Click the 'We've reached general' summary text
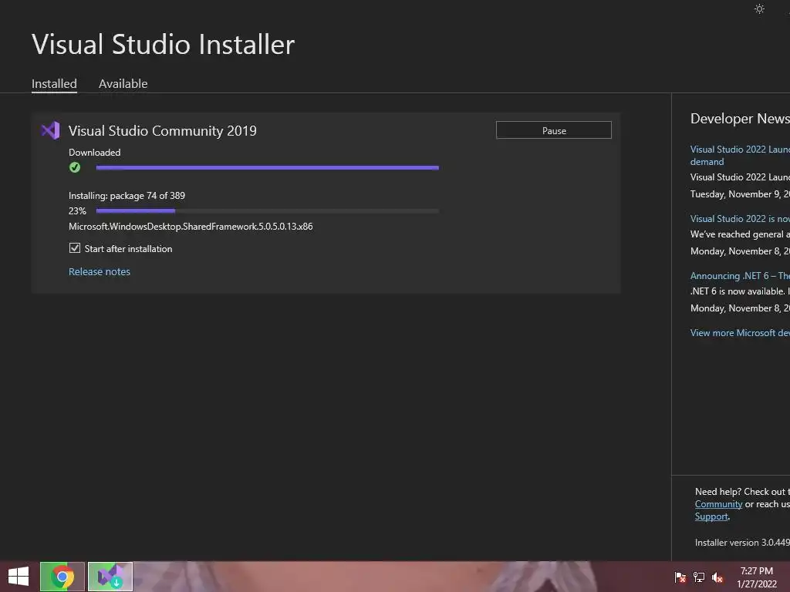Viewport: 790px width, 592px height. click(740, 234)
